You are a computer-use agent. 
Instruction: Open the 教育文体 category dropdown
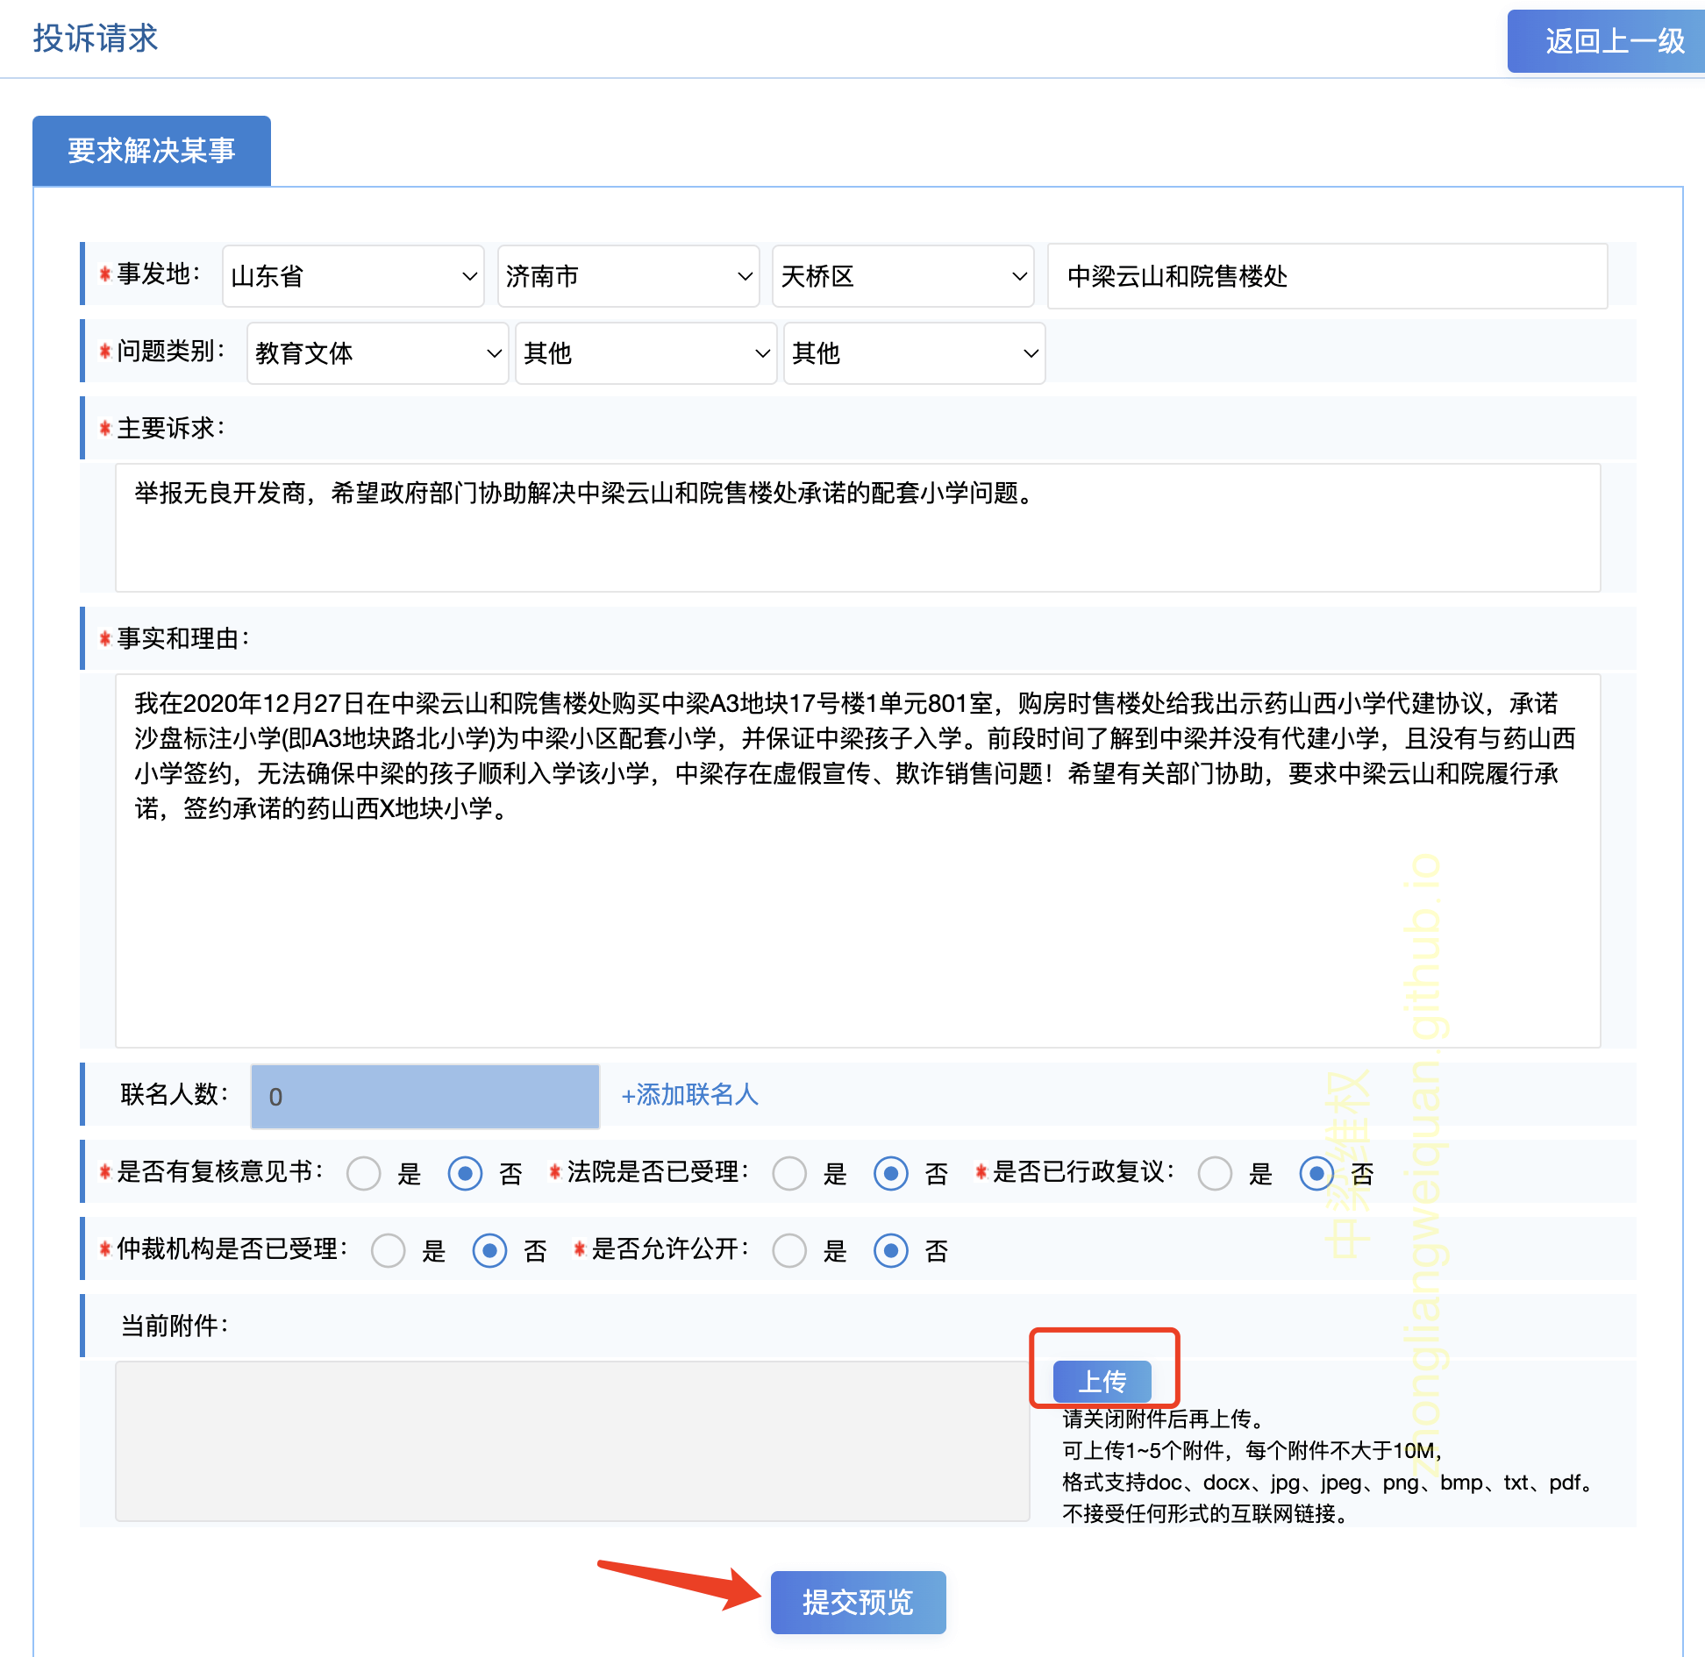[378, 353]
